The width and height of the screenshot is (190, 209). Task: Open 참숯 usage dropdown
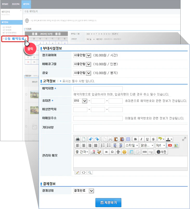(82, 73)
